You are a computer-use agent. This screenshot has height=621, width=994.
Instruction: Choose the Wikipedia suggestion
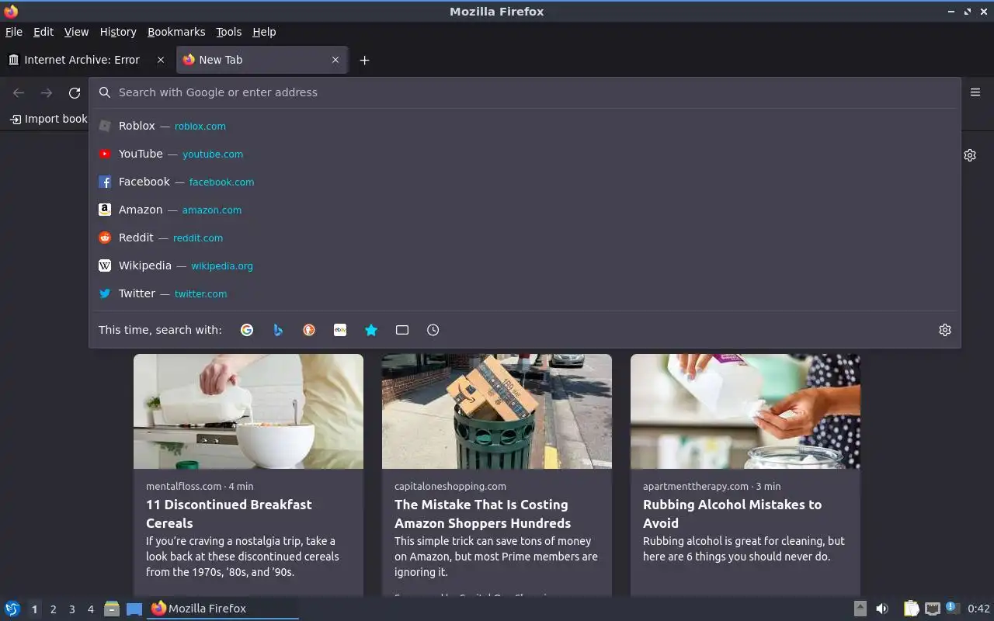[x=524, y=265]
